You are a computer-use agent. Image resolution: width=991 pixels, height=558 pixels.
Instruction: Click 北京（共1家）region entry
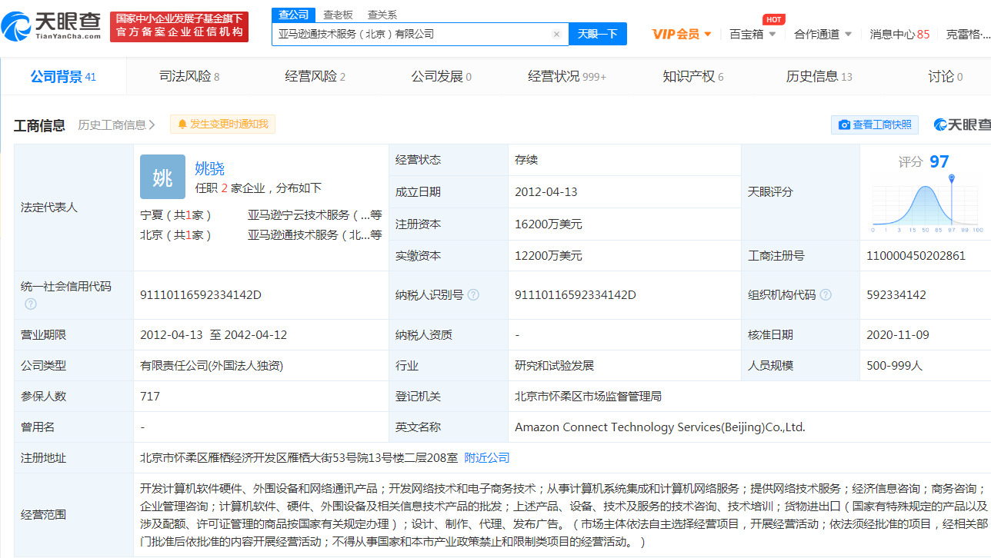pos(175,235)
